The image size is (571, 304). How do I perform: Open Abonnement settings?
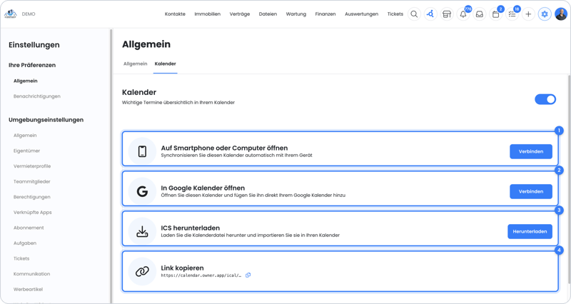coord(29,228)
